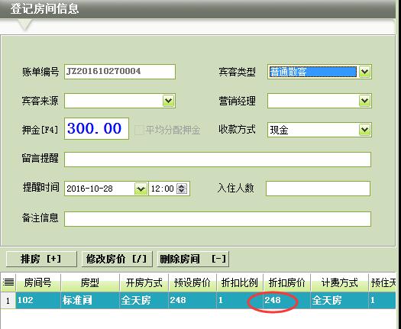Click the 248 cell under 预设房价
This screenshot has height=329, width=401.
tap(192, 300)
